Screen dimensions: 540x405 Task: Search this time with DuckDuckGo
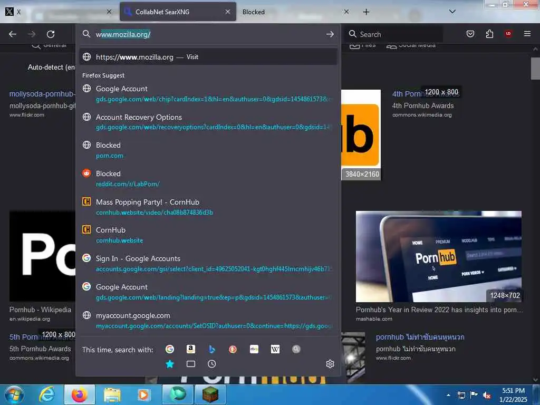233,349
